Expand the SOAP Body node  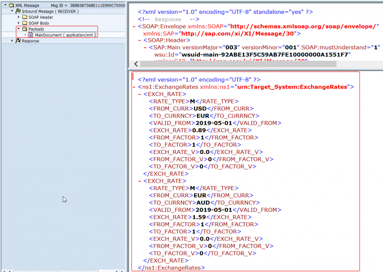coord(19,23)
